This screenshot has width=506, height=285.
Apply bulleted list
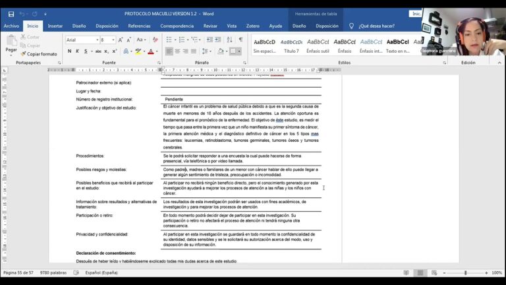tap(169, 40)
